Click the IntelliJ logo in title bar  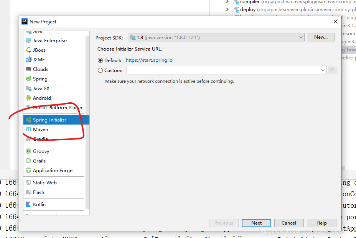pyautogui.click(x=25, y=21)
